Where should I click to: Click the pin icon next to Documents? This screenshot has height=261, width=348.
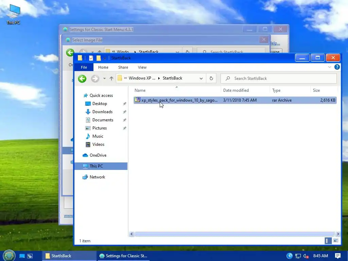click(124, 120)
